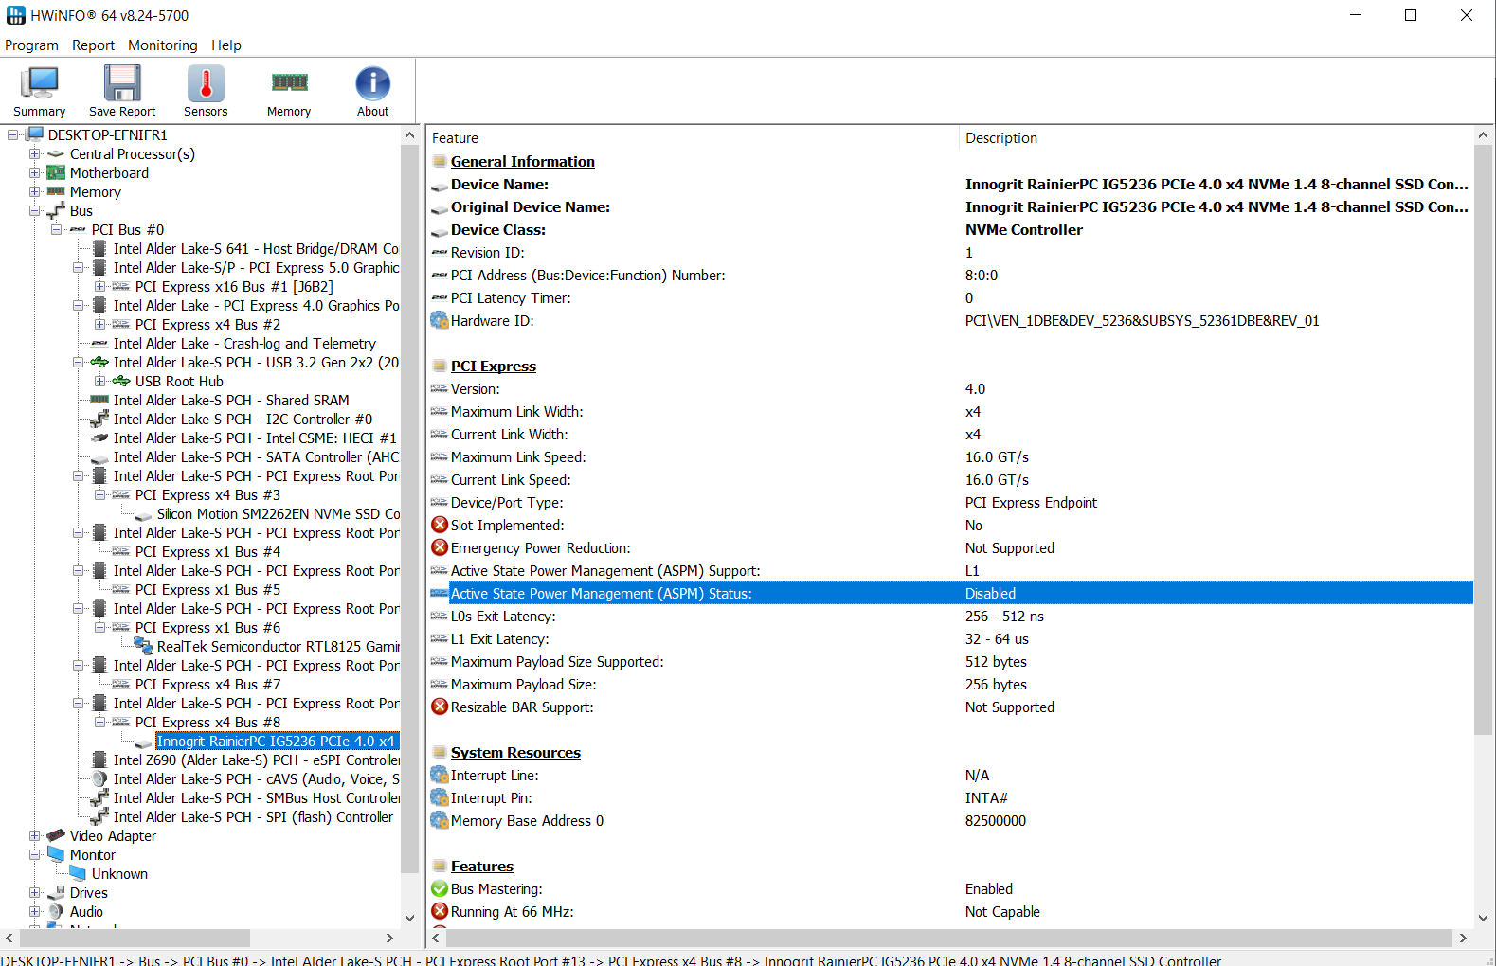Screen dimensions: 1496x966
Task: Click the System Resources section heading
Action: coord(515,752)
